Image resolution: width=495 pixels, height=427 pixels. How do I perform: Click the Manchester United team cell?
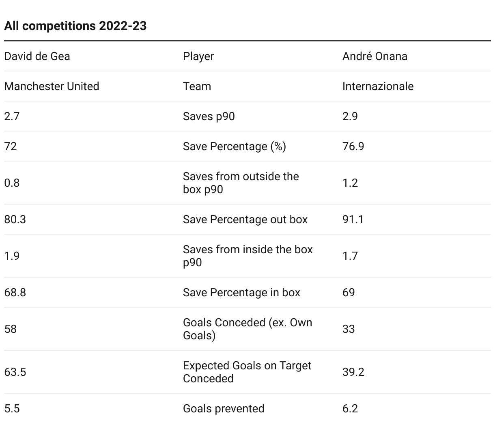pos(52,86)
